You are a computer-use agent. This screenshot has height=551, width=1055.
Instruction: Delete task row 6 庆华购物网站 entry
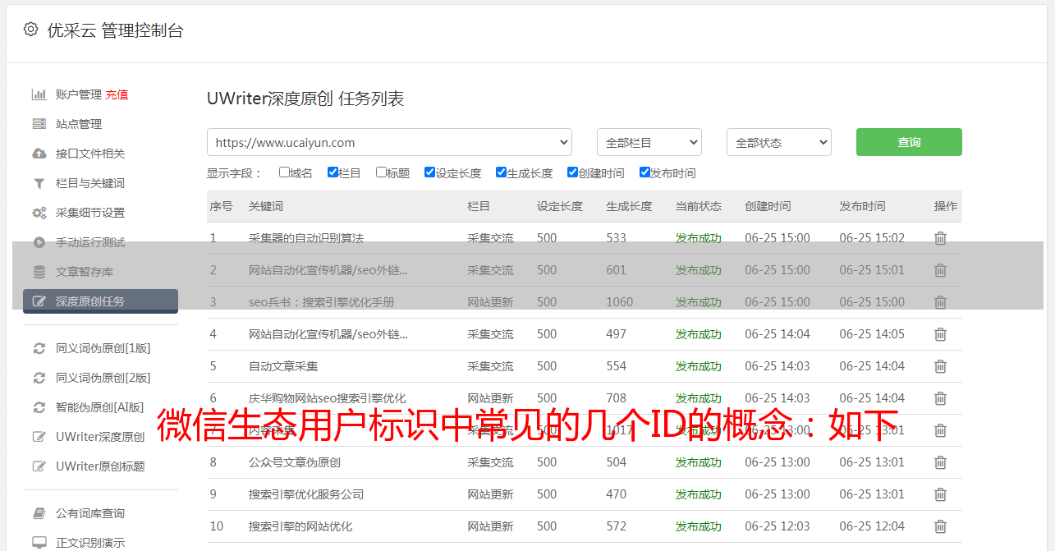(940, 398)
